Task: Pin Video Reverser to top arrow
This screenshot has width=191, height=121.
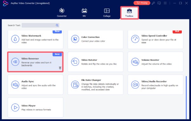Action: [x=60, y=68]
